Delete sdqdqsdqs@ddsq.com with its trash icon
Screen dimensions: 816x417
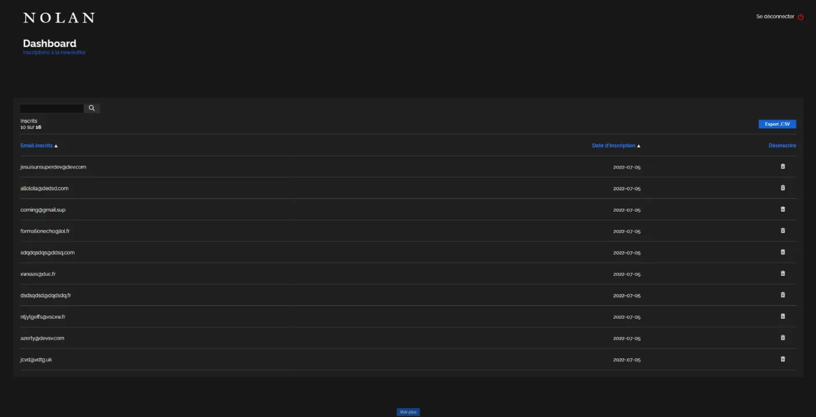[x=783, y=252]
